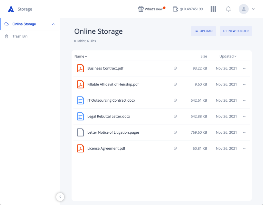Click the Trash Bin icon in sidebar

pyautogui.click(x=6, y=36)
